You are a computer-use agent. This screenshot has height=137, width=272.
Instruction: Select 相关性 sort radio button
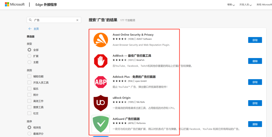coord(29,127)
